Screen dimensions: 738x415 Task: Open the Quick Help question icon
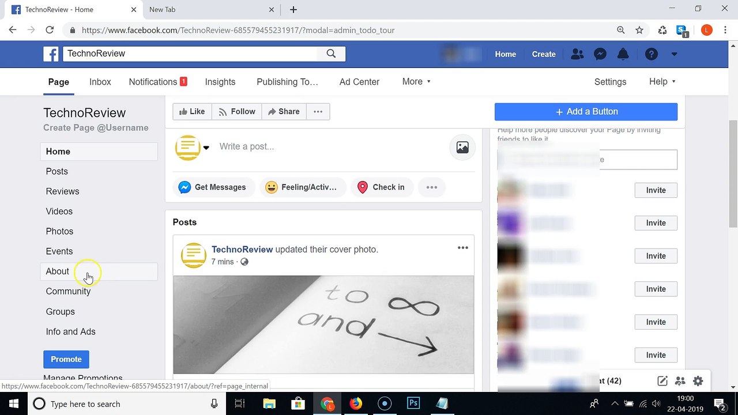click(652, 54)
